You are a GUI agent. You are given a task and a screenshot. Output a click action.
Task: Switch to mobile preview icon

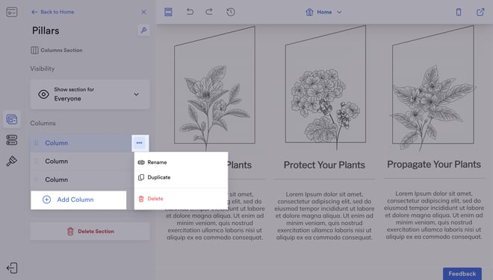[x=459, y=12]
